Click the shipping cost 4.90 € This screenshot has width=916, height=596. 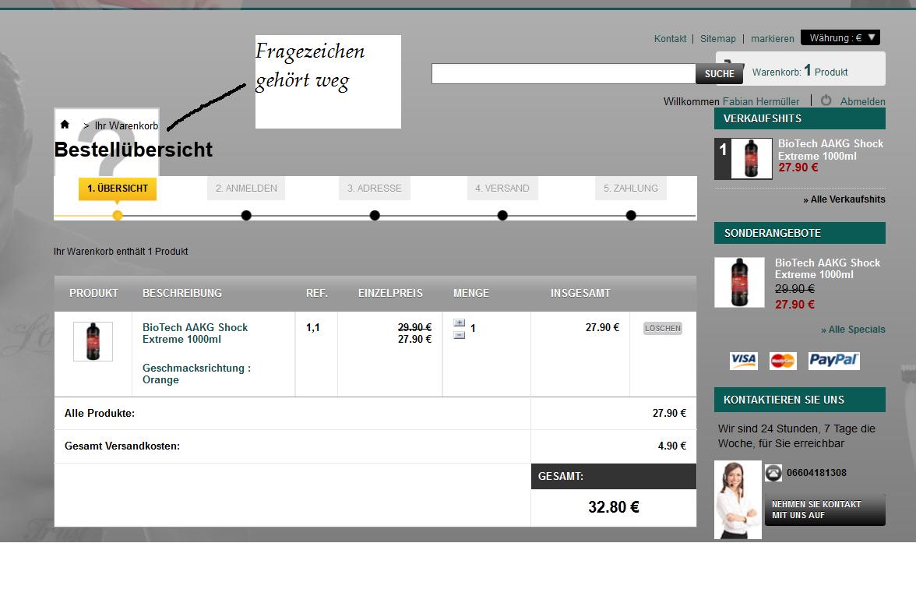(671, 446)
